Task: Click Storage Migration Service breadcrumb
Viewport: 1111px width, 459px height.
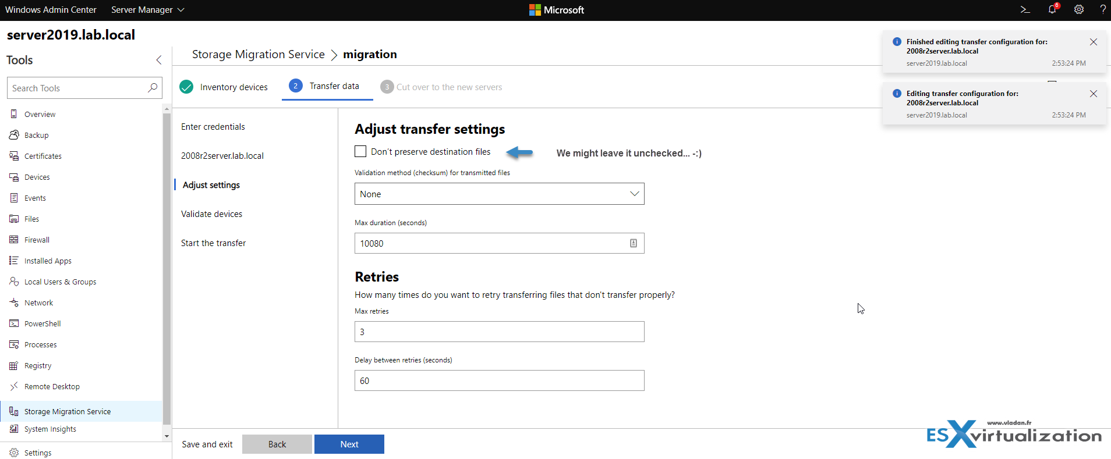Action: 259,54
